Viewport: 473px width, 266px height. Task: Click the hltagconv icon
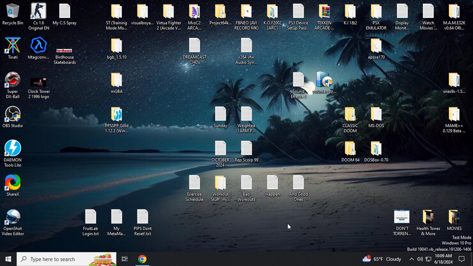pyautogui.click(x=38, y=49)
